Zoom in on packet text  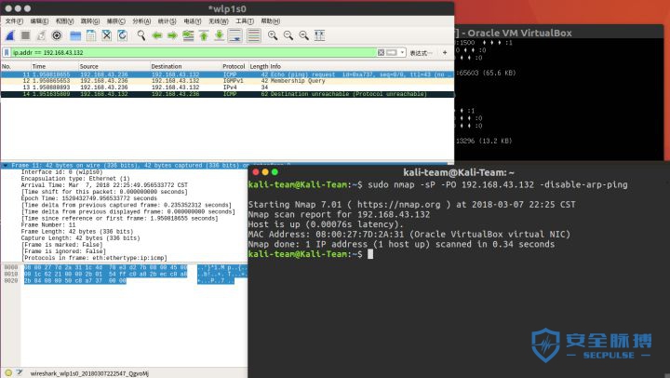click(273, 35)
